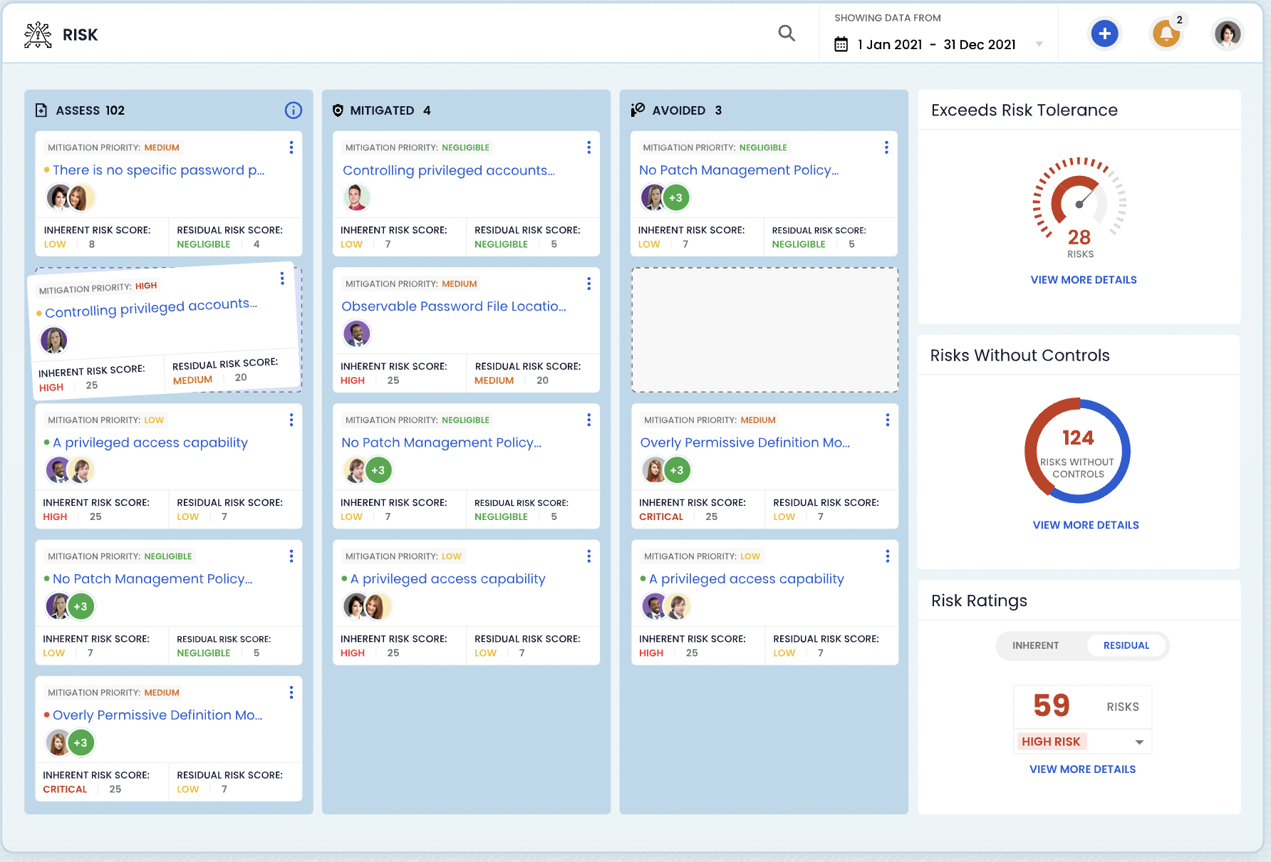The width and height of the screenshot is (1271, 862).
Task: Open kebab menu on Assess 'A privileged access capability' card
Action: [x=291, y=420]
